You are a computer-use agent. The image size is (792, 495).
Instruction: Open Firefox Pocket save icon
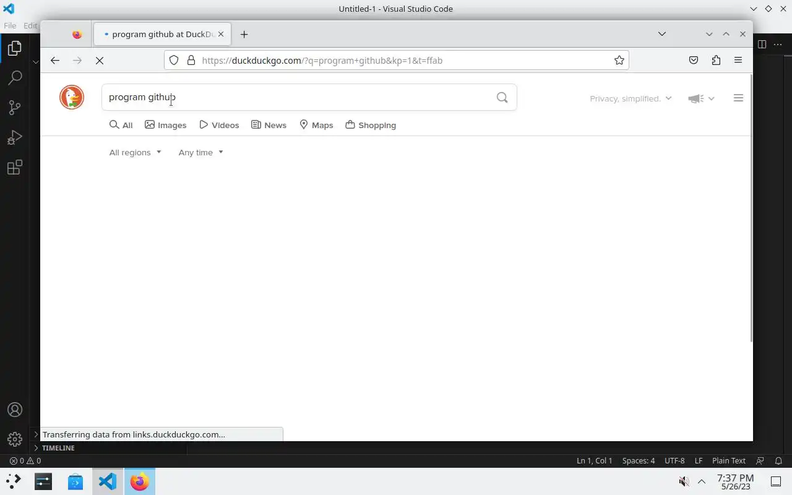[694, 60]
